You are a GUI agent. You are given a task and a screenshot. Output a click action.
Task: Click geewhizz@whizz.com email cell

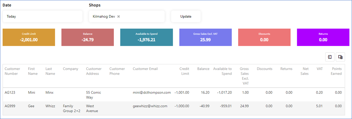click(150, 106)
